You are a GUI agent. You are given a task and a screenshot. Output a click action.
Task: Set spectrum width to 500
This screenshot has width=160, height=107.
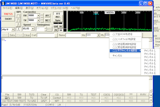click(x=55, y=27)
